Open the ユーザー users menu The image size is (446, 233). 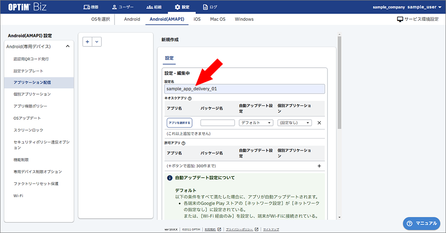122,7
